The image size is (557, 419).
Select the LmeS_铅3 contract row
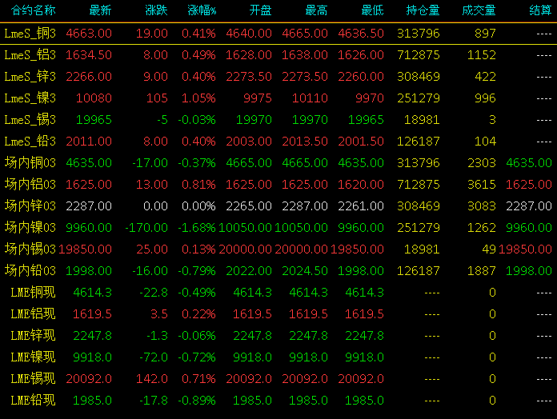pyautogui.click(x=278, y=142)
